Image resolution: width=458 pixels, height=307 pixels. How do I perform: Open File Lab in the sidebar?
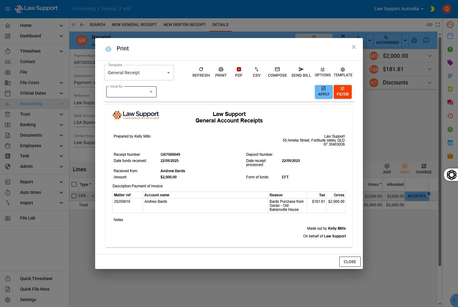point(34,218)
